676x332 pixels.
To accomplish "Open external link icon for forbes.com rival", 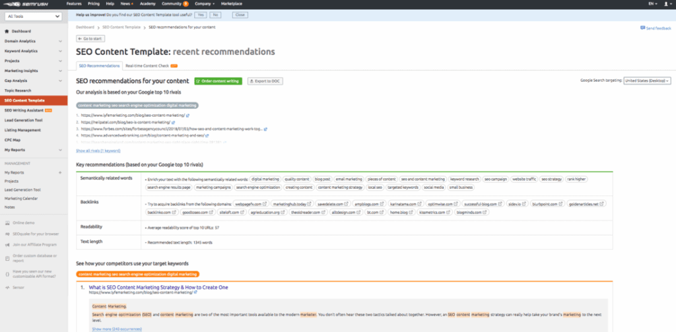I will (265, 129).
